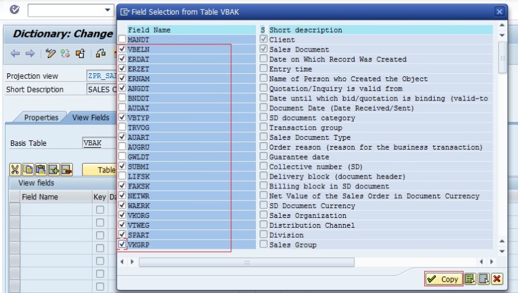Select the SUBMI field name row
Viewport: 518px width, 293px height.
191,166
